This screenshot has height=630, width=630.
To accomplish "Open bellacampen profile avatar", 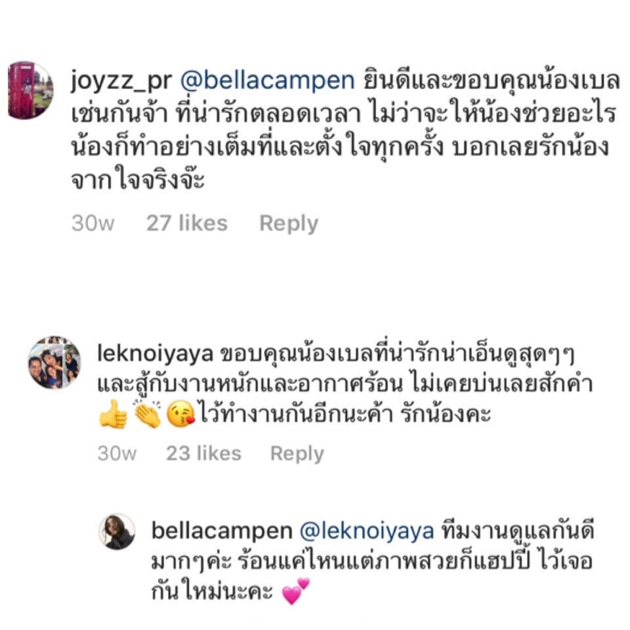I will [117, 531].
